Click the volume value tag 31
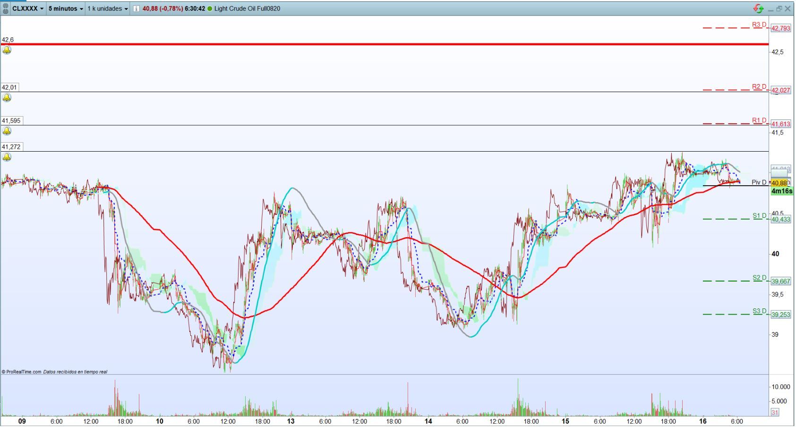796x427 pixels. [775, 412]
